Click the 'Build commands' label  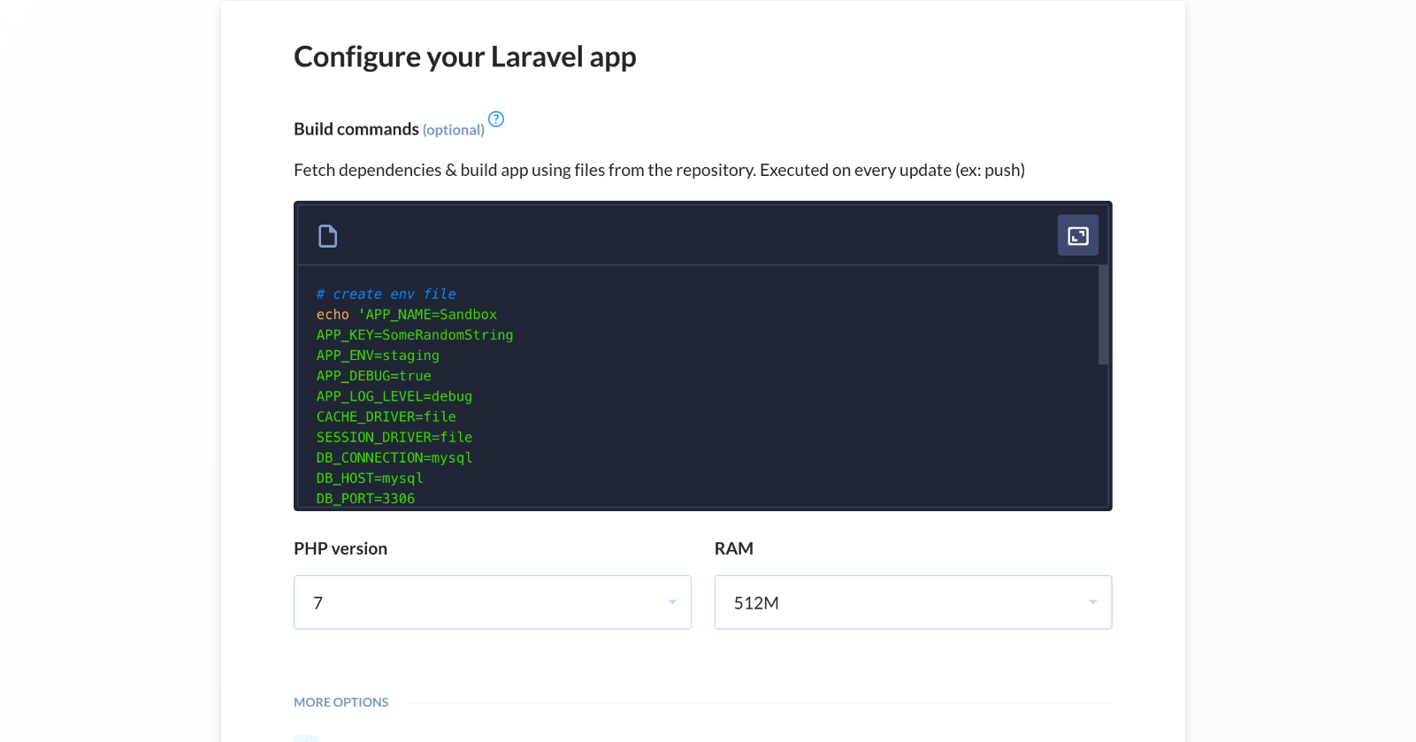click(356, 129)
